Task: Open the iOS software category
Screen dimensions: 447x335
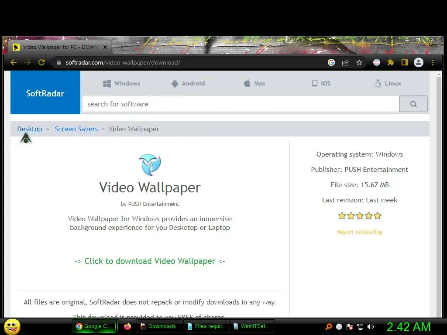Action: (x=321, y=83)
